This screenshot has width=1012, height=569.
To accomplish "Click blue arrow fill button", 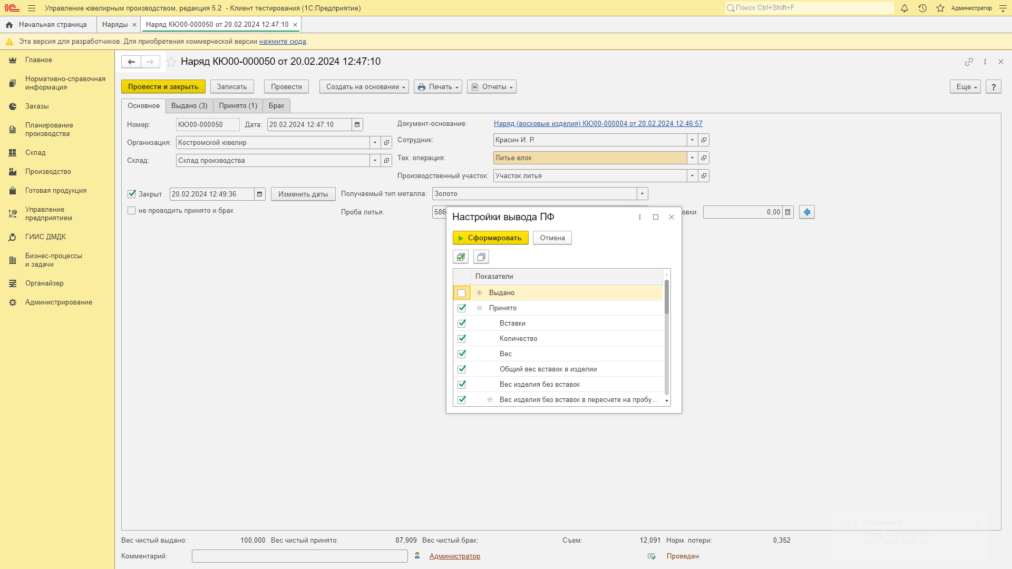I will pyautogui.click(x=807, y=212).
